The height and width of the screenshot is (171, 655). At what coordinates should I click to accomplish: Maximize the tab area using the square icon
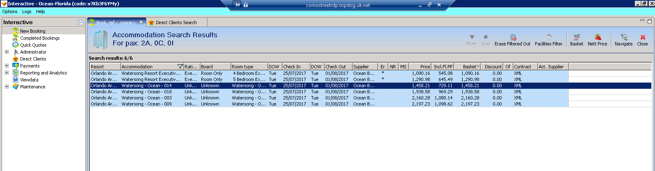point(649,21)
